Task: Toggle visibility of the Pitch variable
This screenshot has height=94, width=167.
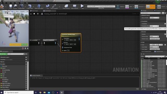Action: [x=26, y=74]
